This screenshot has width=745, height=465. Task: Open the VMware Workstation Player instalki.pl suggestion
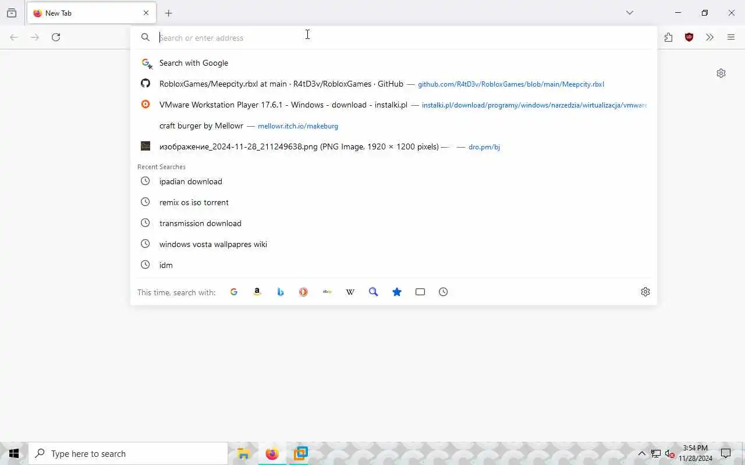[x=393, y=105]
